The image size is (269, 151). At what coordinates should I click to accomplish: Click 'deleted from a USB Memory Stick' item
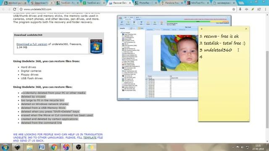(43, 108)
